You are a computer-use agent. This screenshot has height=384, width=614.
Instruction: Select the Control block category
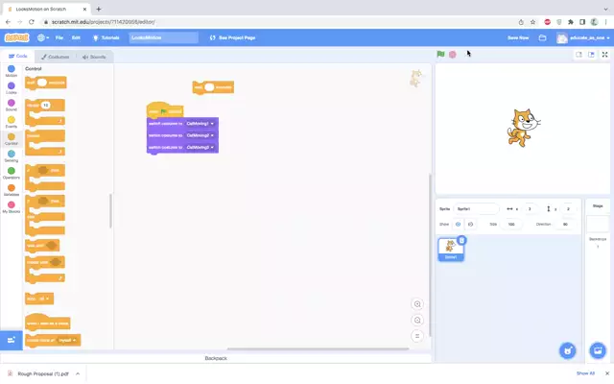click(11, 139)
